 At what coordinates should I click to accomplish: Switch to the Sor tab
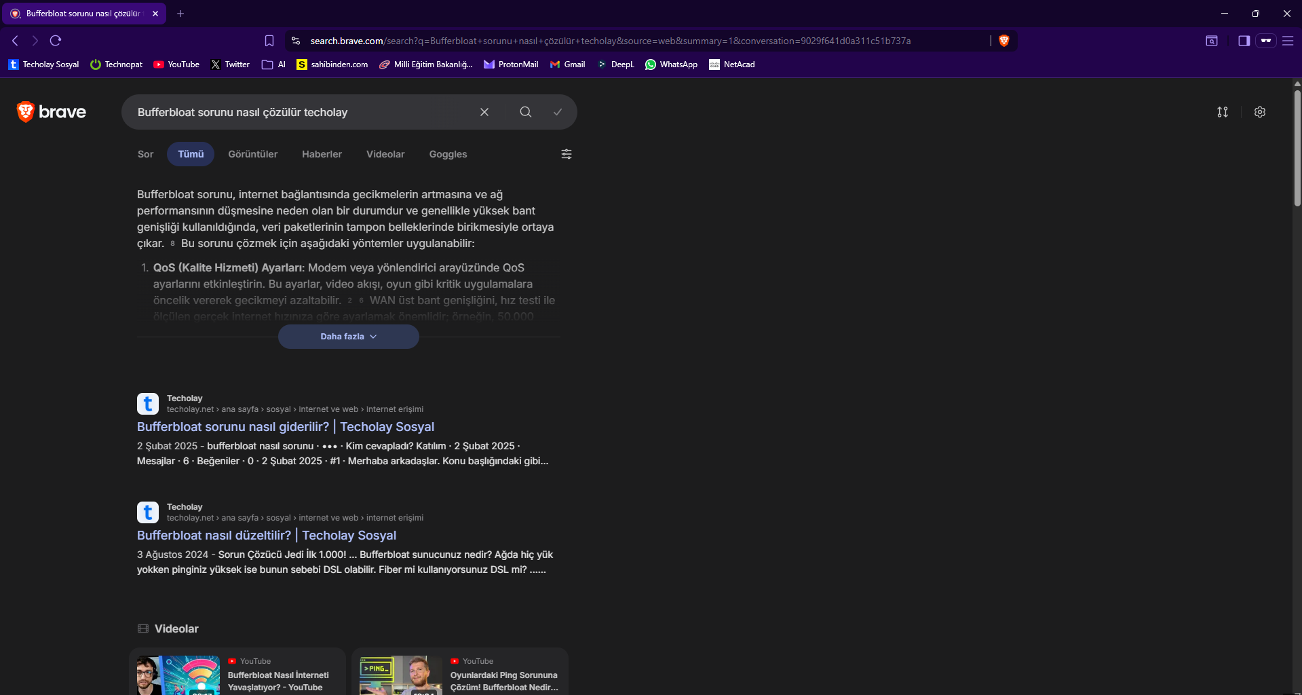(146, 154)
